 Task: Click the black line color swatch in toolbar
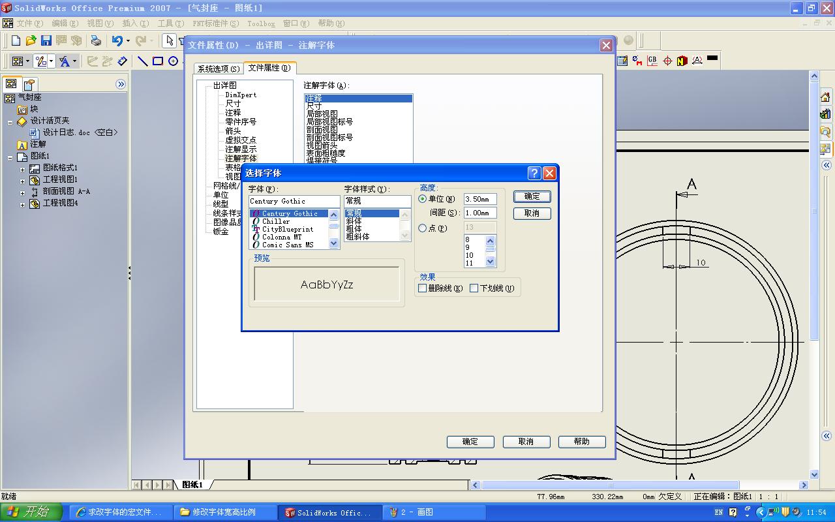pos(712,59)
